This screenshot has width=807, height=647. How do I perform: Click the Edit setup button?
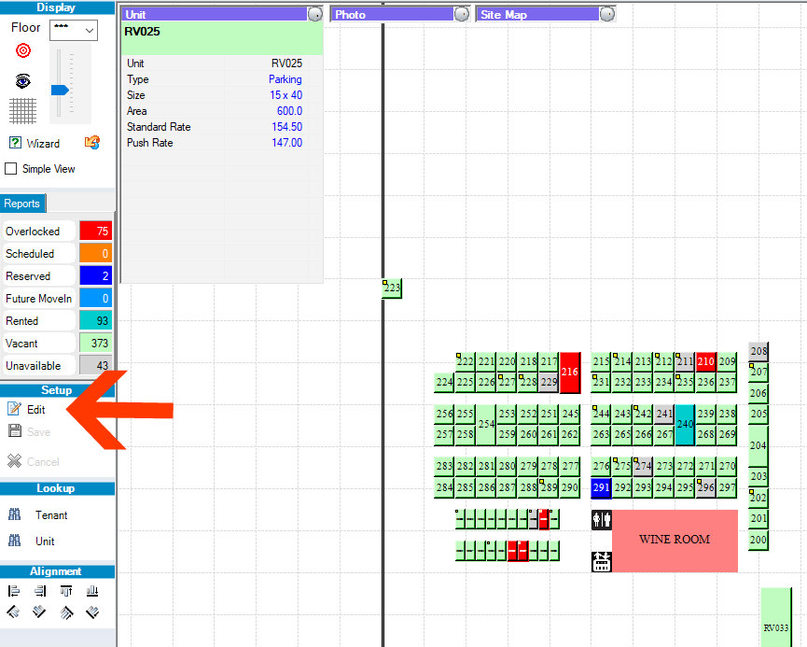pos(27,410)
